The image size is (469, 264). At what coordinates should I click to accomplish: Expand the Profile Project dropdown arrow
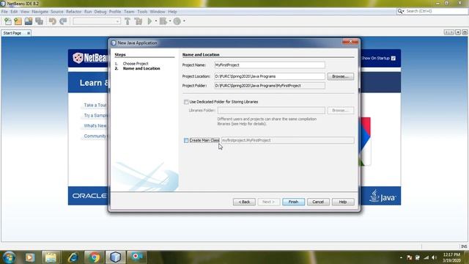[x=184, y=21]
